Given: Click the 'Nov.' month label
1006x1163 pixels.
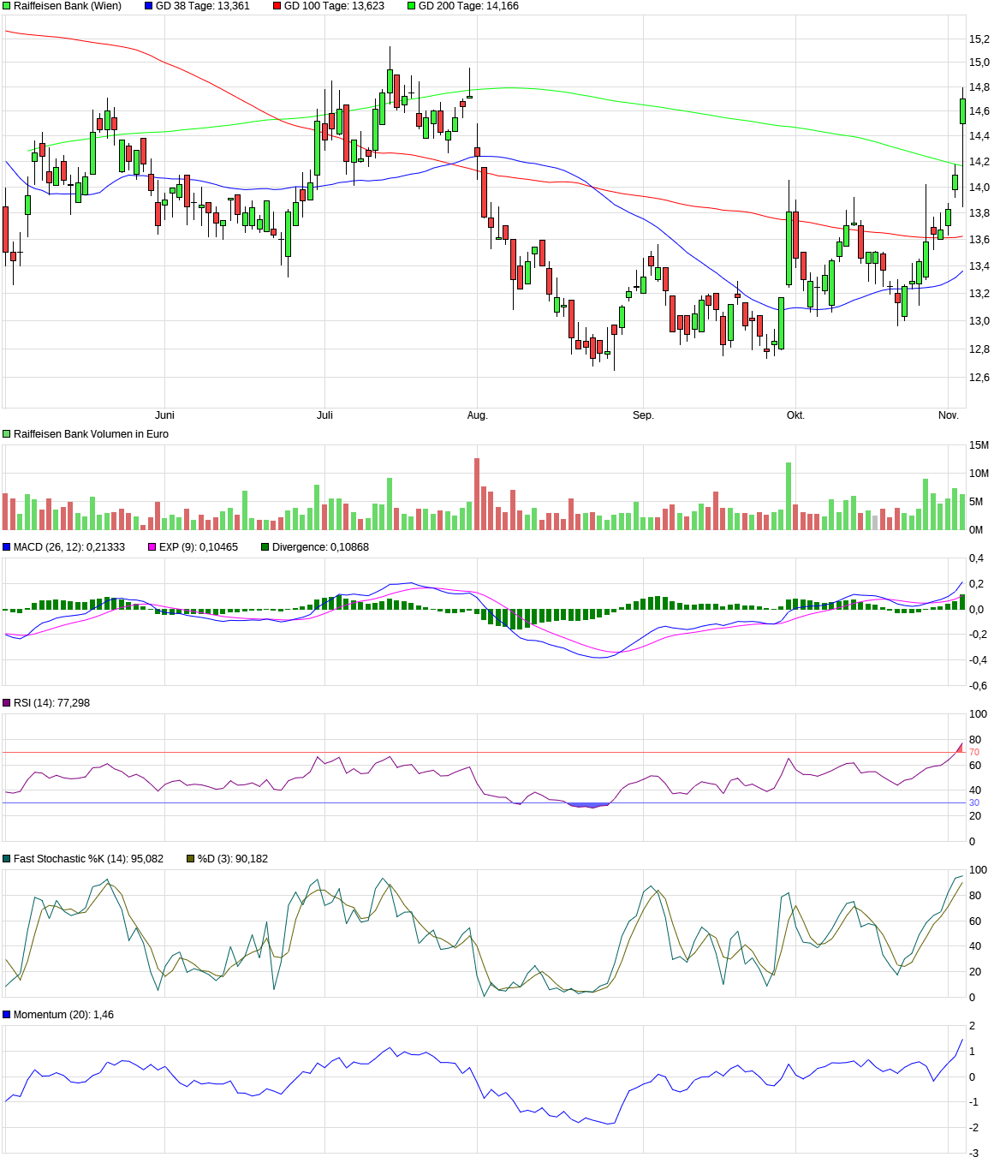Looking at the screenshot, I should [x=948, y=415].
